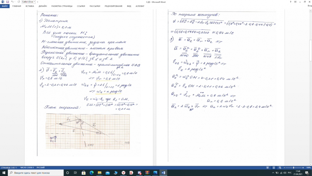Open the Windows Start menu
312x176 pixels.
4,173
